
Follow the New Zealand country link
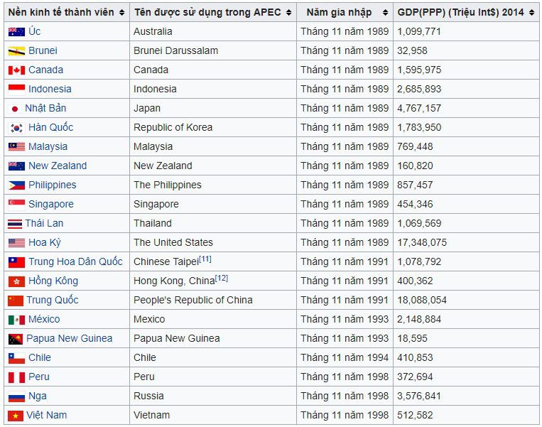58,166
